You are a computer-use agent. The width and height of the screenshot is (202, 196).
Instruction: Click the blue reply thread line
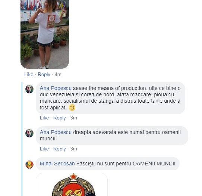click(22, 139)
